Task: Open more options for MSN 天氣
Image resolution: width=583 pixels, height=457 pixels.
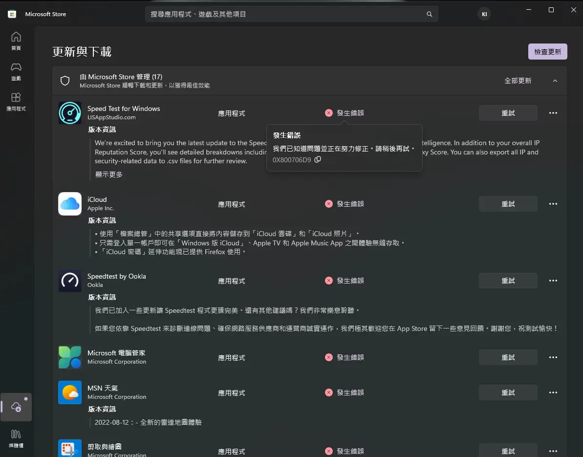Action: pos(553,392)
